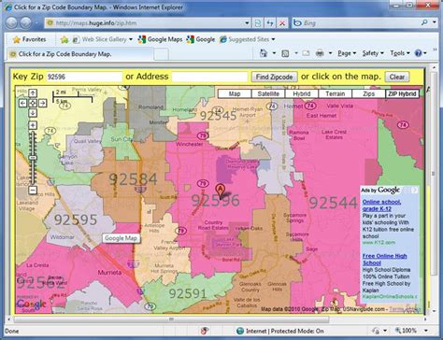Click the 92544 zip label on map

[x=333, y=204]
